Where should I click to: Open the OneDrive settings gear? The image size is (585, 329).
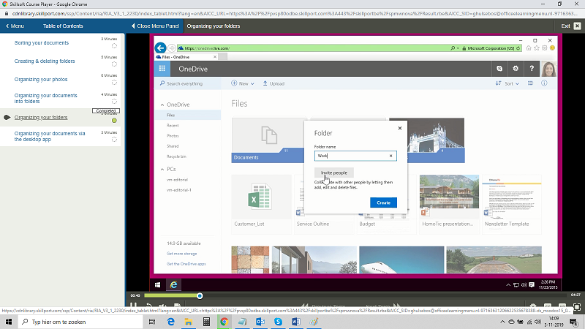tap(516, 69)
